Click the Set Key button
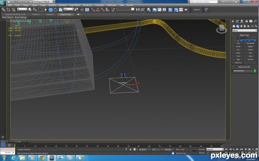This screenshot has height=161, width=259. tap(202, 153)
